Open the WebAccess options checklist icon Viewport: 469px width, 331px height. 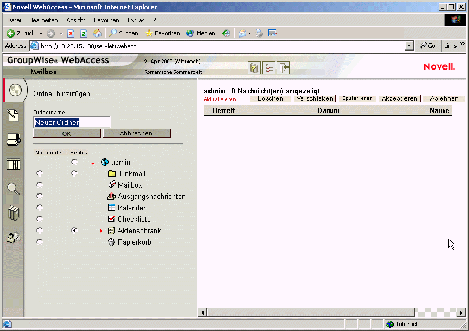tap(269, 68)
